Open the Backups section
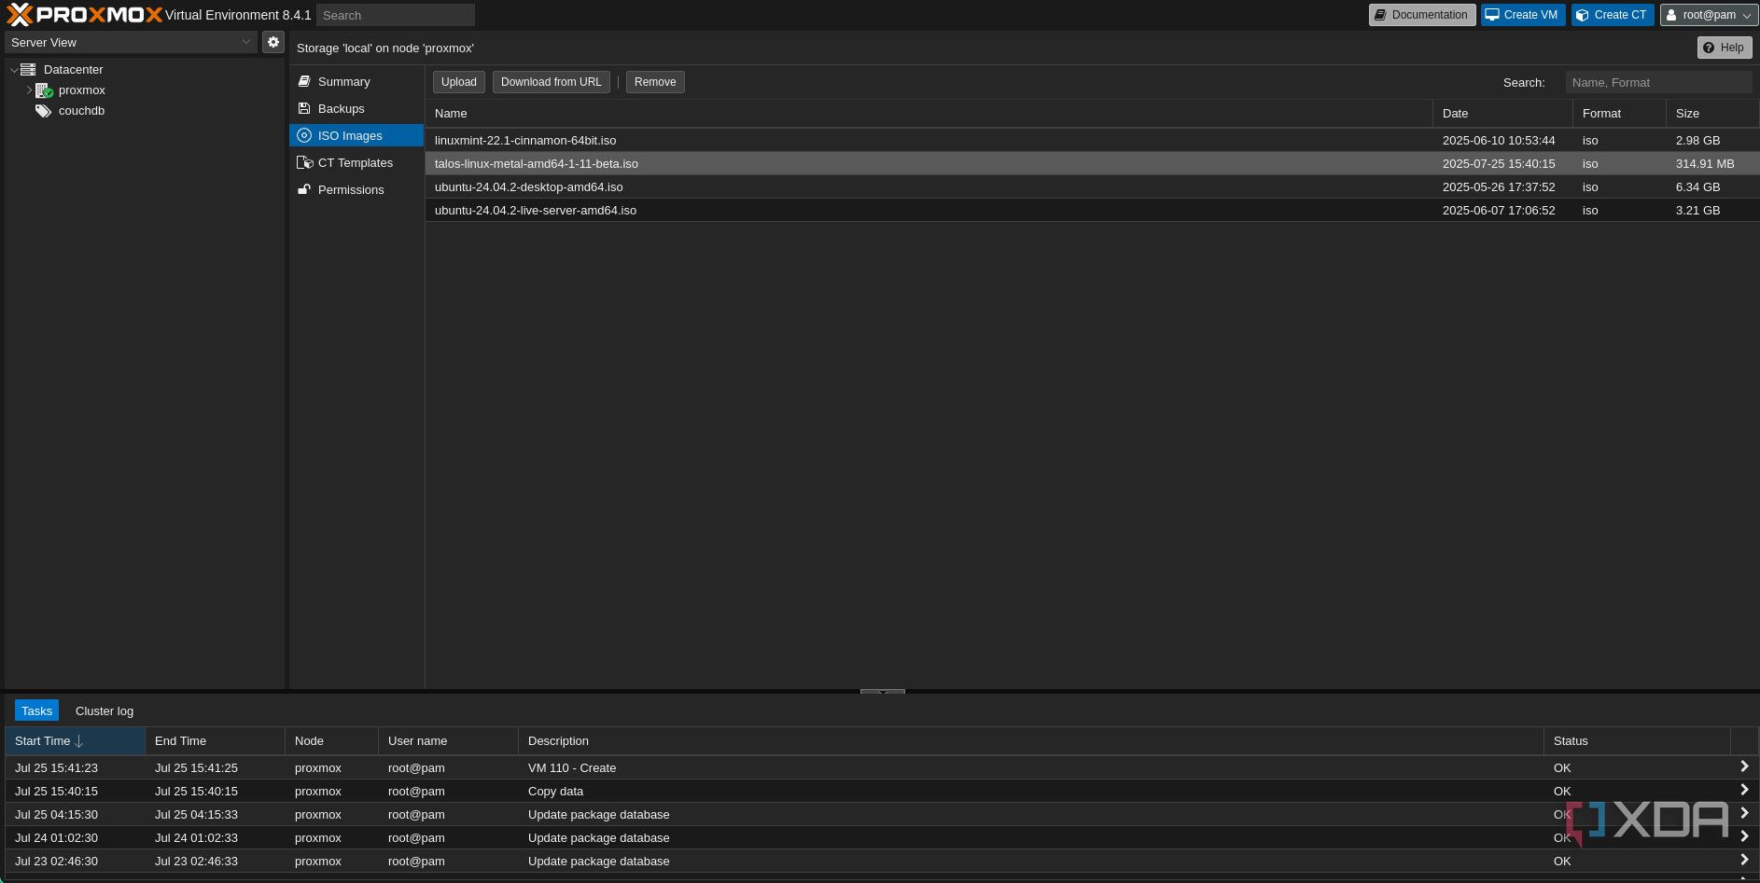1760x883 pixels. coord(356,109)
